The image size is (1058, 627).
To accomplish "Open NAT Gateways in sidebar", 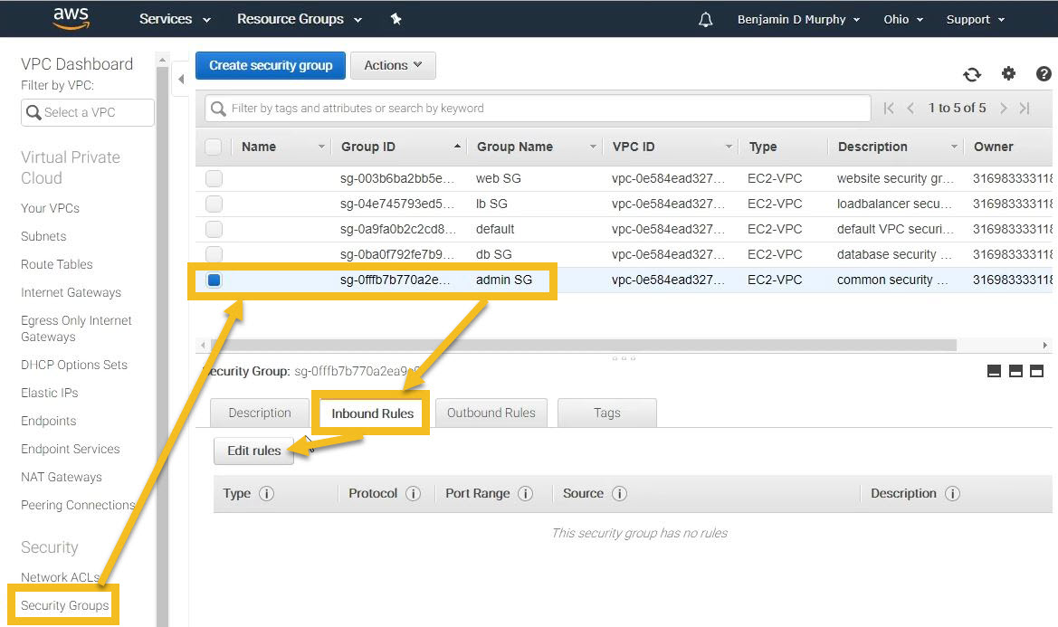I will coord(62,478).
